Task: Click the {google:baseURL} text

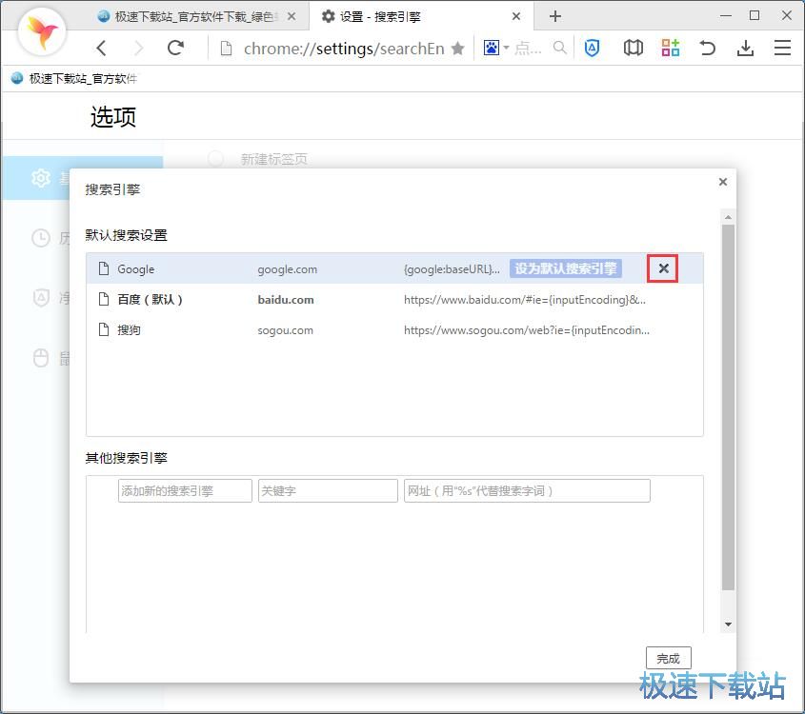Action: [452, 269]
